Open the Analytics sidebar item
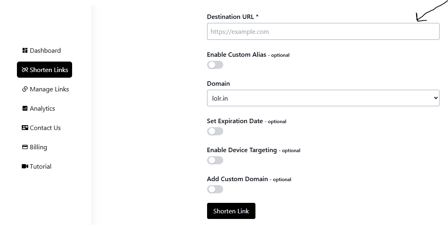Viewport: 448px width, 225px height. pyautogui.click(x=39, y=109)
